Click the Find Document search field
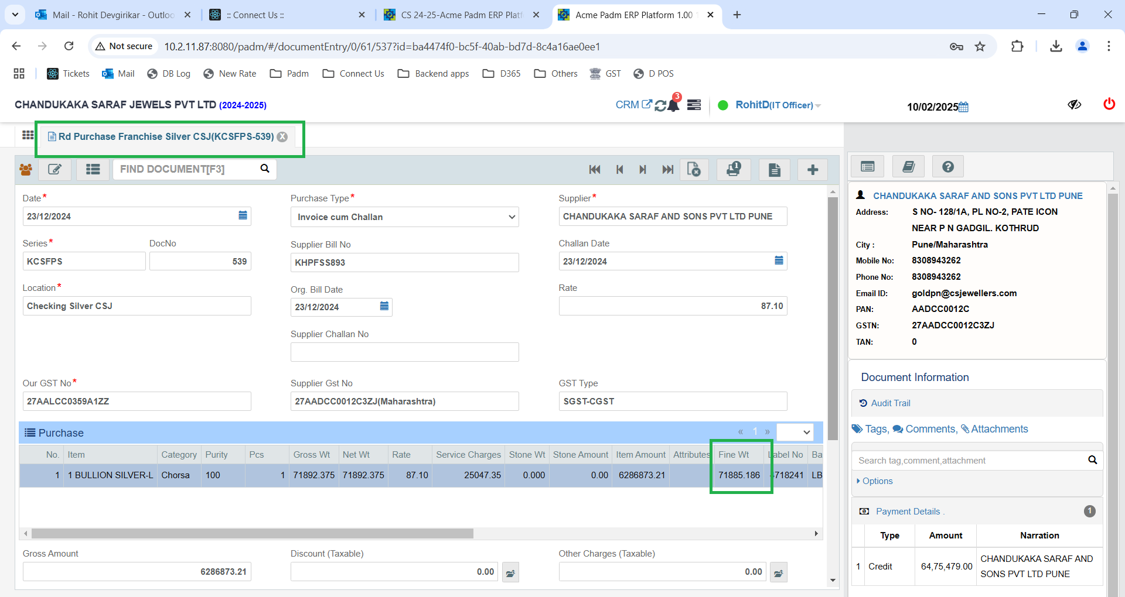The width and height of the screenshot is (1125, 597). click(x=186, y=169)
